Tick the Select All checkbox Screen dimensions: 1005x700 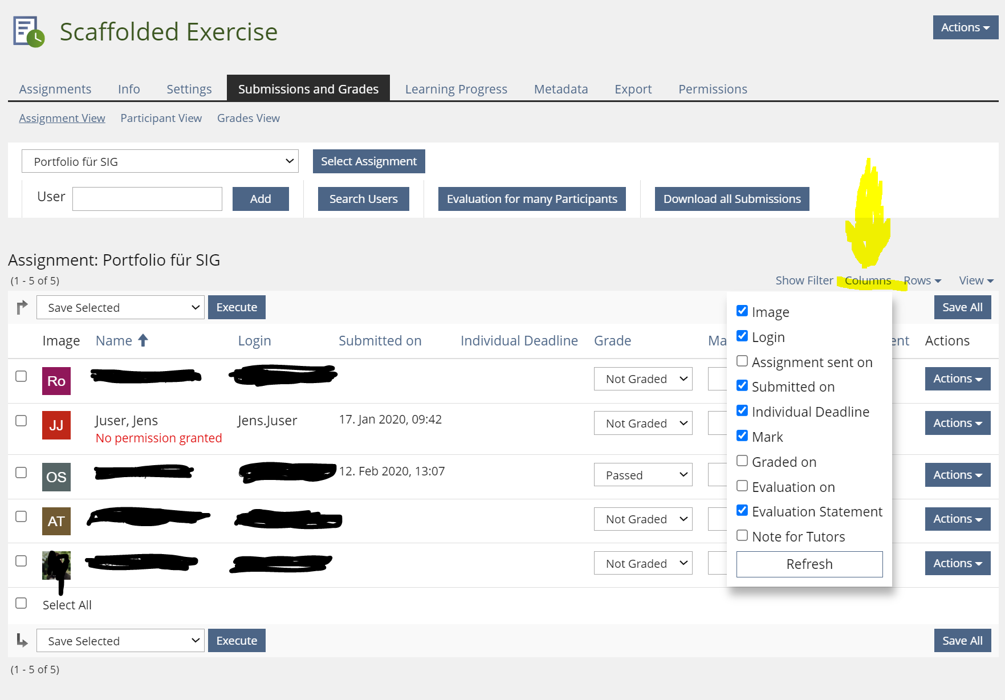pos(21,603)
